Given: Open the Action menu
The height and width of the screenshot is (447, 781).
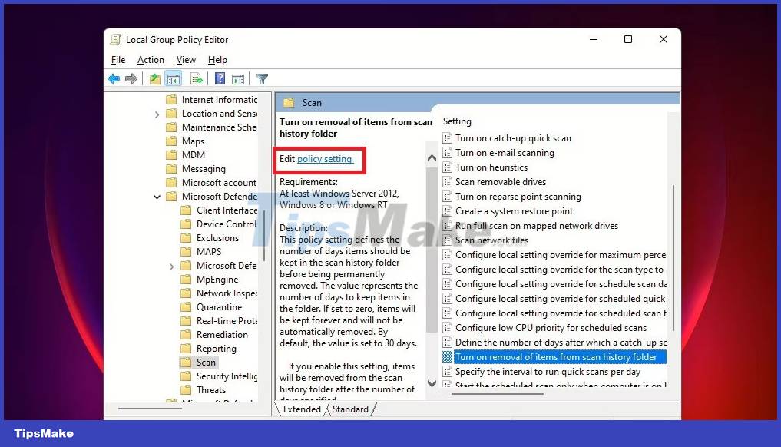Looking at the screenshot, I should coord(151,59).
